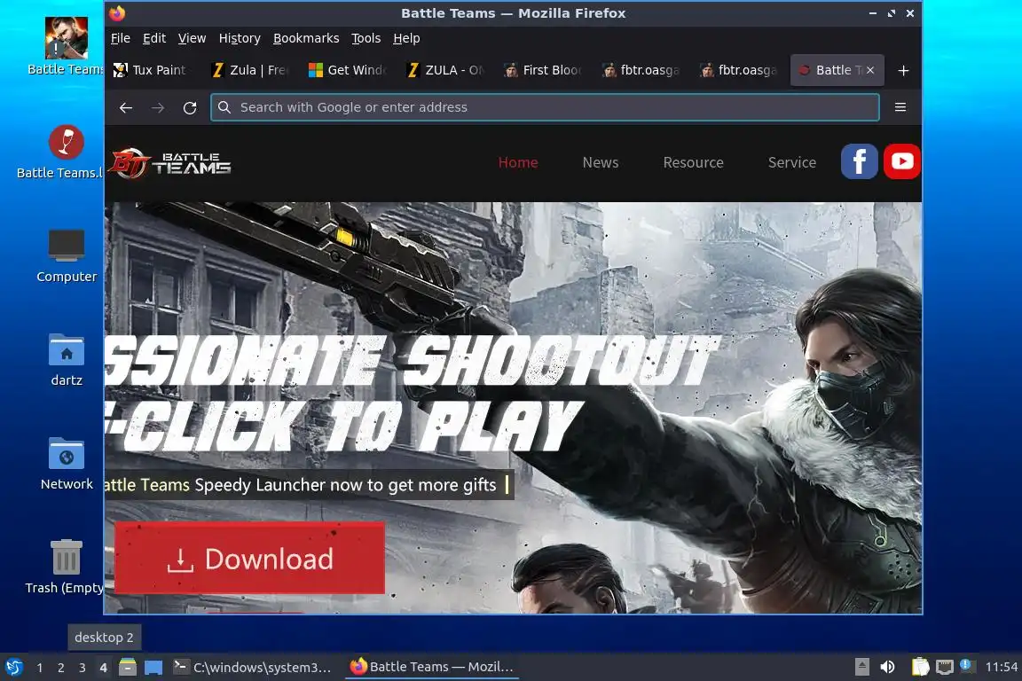Switch to virtual desktop 1
The width and height of the screenshot is (1022, 681).
[40, 668]
